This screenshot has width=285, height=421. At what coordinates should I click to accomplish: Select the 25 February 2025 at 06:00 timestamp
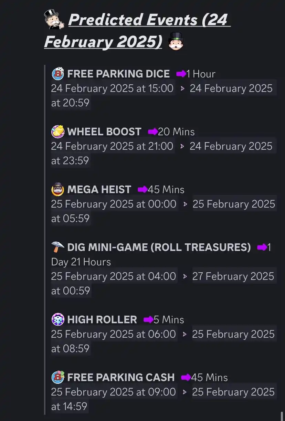tap(114, 334)
